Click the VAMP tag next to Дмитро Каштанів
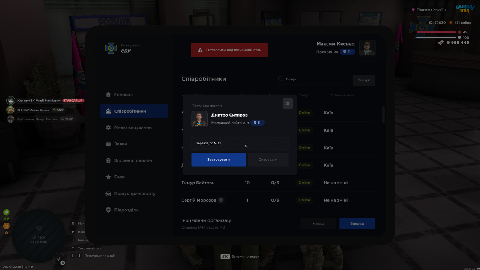 coord(67,119)
